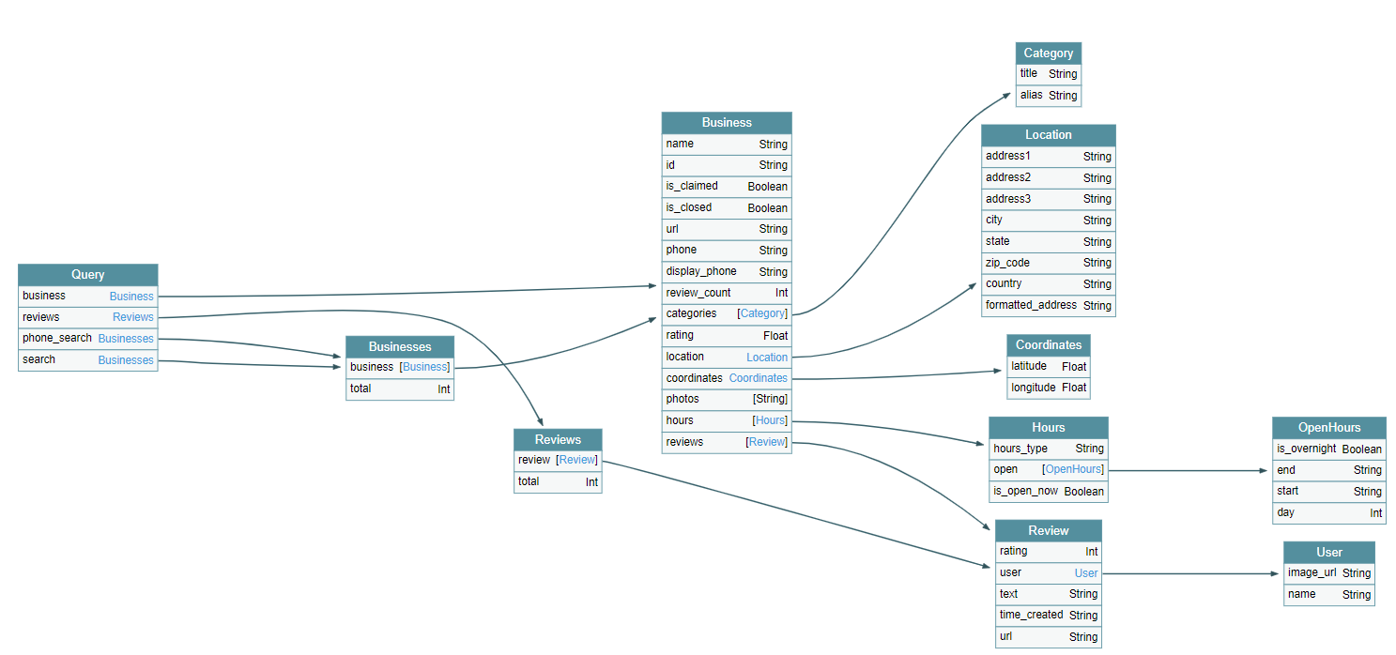
Task: Click the Businesses link beside the search field
Action: (x=126, y=360)
